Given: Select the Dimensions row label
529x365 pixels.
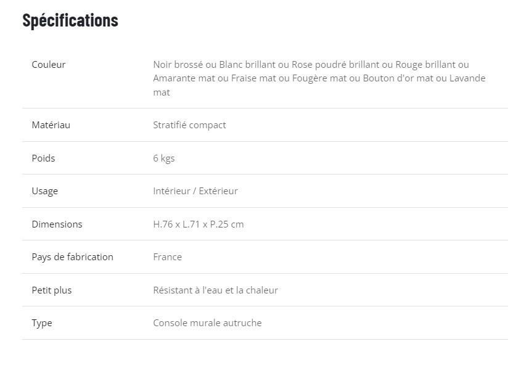Looking at the screenshot, I should point(57,224).
